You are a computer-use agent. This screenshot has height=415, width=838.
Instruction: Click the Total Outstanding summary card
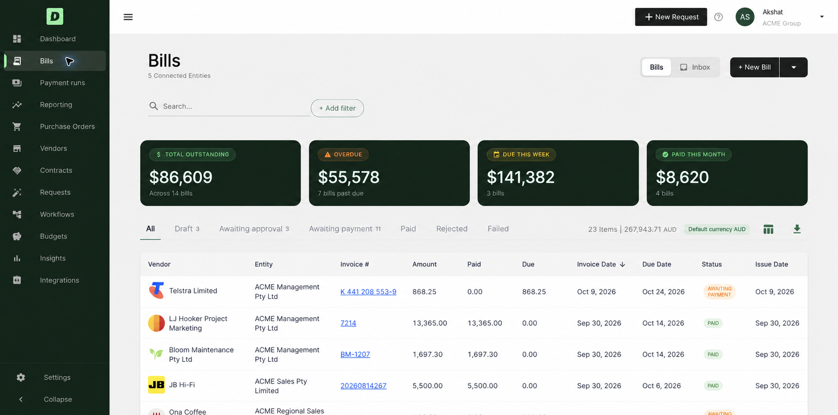point(220,173)
